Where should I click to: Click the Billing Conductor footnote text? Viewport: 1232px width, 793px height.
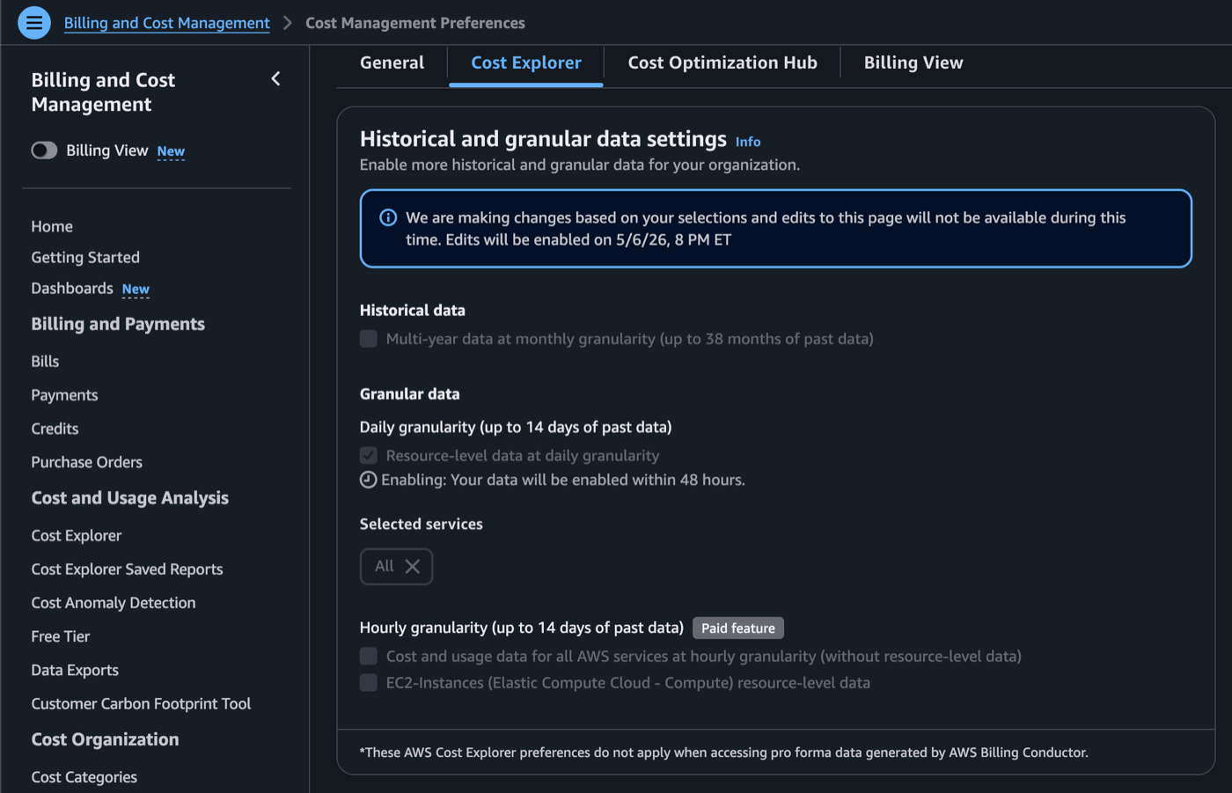724,753
